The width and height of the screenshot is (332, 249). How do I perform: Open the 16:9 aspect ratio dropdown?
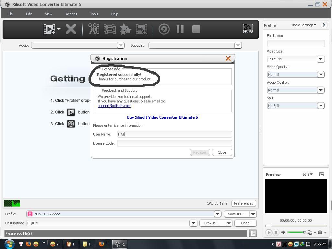[307, 174]
